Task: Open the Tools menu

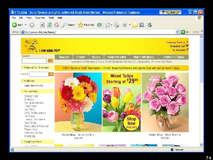Action: (51, 18)
